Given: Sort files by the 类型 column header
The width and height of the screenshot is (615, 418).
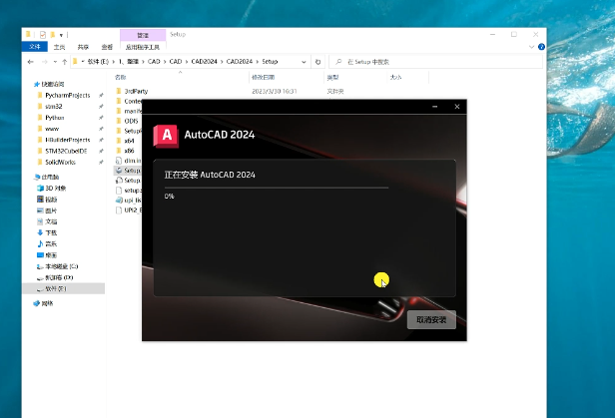Looking at the screenshot, I should [x=332, y=77].
